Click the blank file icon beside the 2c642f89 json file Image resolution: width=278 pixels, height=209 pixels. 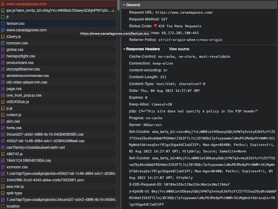tap(3, 180)
